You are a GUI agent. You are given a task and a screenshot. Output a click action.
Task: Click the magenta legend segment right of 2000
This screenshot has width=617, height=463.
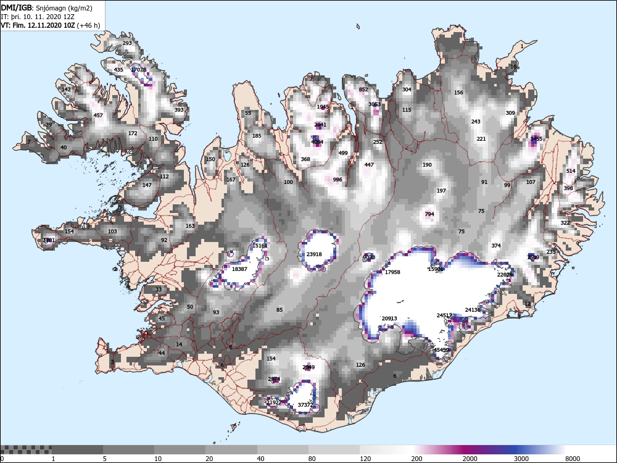point(488,449)
